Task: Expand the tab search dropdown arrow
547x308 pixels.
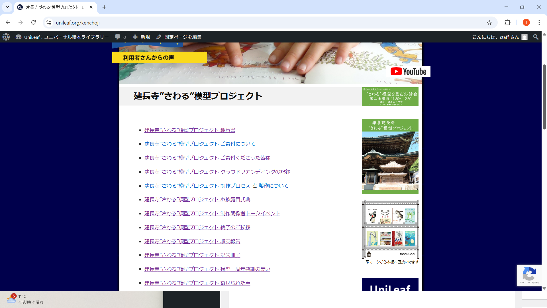Action: click(x=7, y=7)
